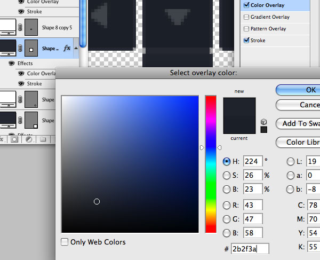Hide the top Stroke effect eye icon
Screen dimensions: 320x260
pyautogui.click(x=21, y=11)
